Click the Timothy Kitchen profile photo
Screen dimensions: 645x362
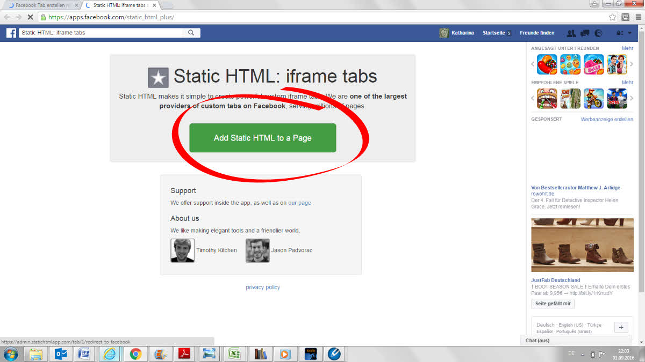tap(182, 250)
